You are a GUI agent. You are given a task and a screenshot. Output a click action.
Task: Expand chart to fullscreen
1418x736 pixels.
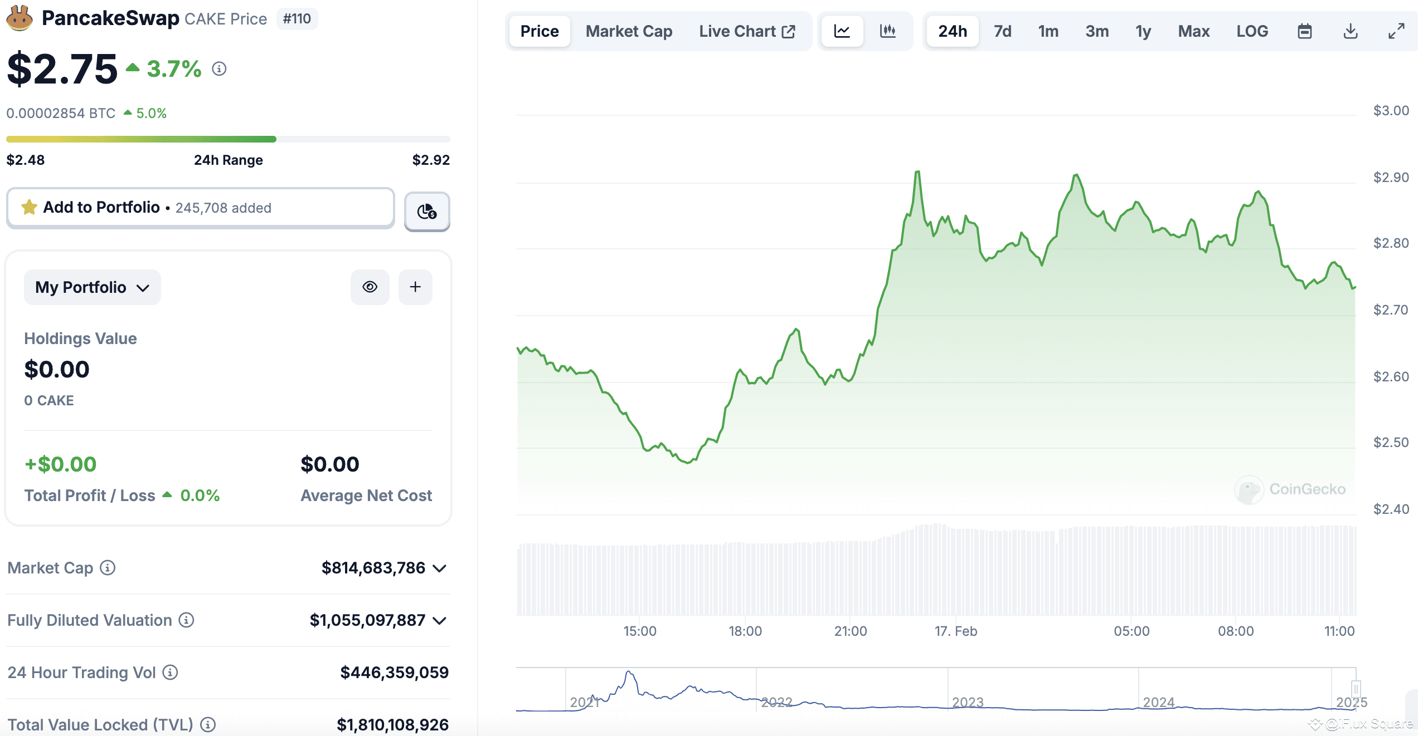coord(1396,31)
